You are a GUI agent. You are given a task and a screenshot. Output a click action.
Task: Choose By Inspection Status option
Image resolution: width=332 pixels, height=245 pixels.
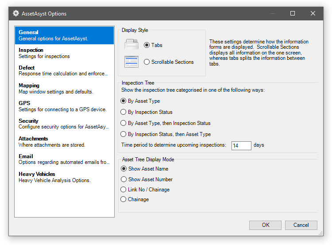[124, 112]
